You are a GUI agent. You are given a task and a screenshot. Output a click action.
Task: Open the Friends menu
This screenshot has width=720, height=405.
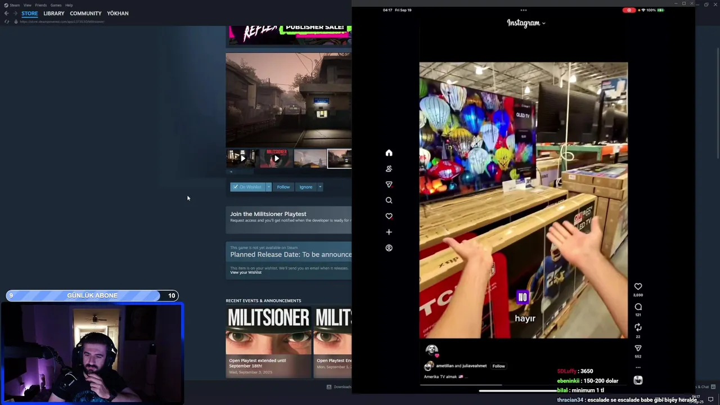(41, 5)
